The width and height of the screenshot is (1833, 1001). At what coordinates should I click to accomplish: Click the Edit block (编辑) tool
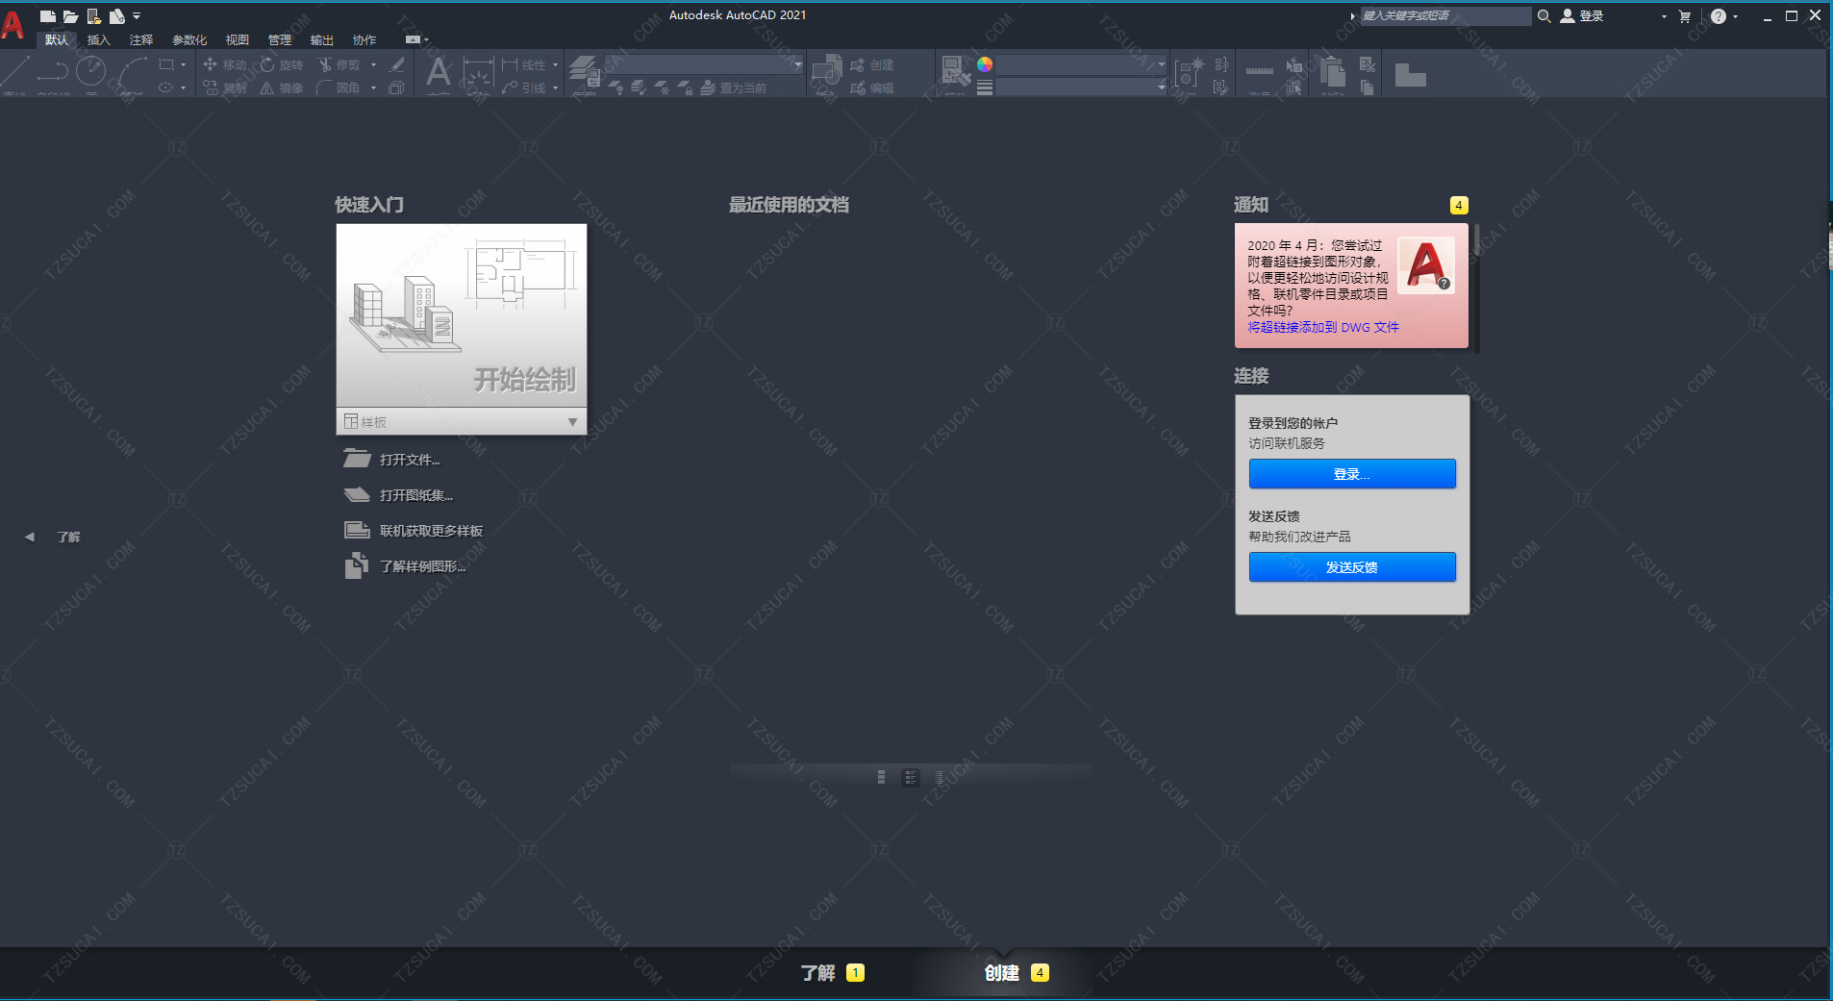[872, 88]
